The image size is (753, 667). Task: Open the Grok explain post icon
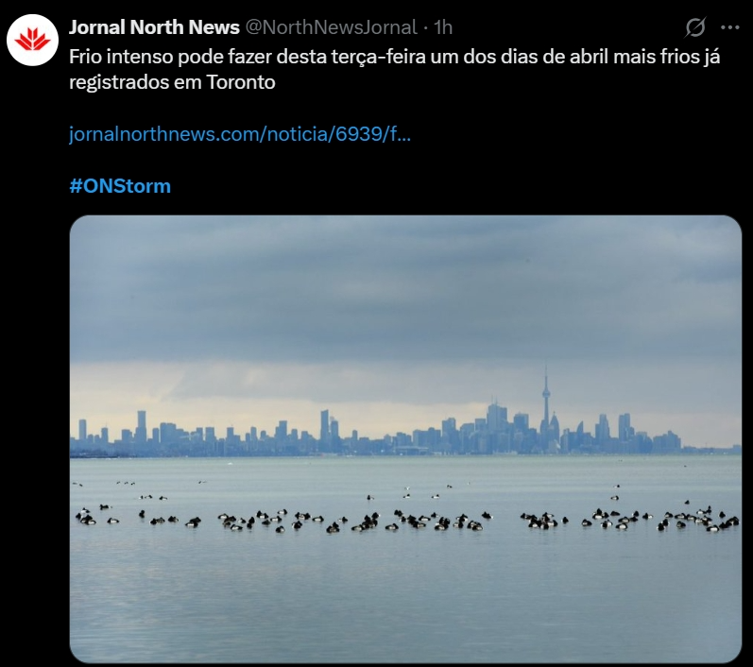694,27
